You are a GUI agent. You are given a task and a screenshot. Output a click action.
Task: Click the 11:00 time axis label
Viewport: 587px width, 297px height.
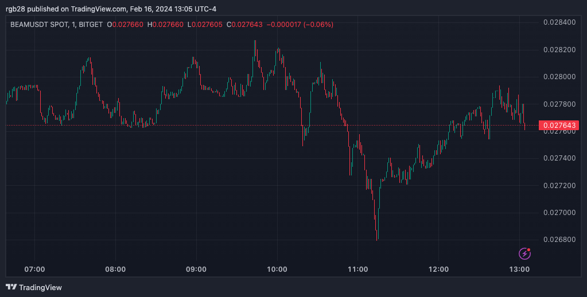coord(358,269)
